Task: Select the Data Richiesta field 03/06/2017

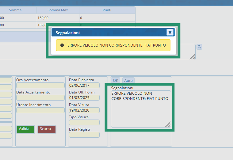Action: (x=84, y=86)
